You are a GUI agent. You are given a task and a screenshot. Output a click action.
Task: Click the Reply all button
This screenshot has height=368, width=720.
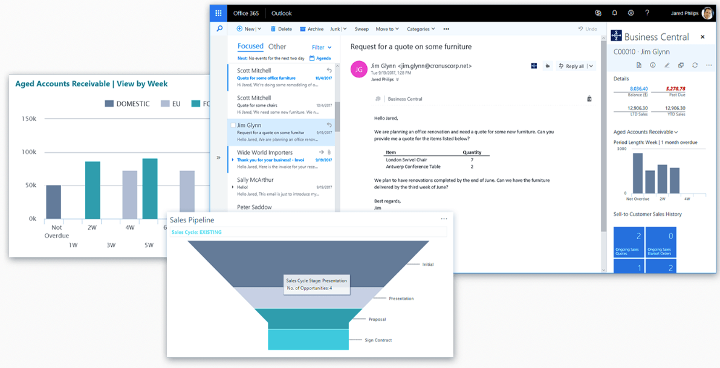pos(571,66)
